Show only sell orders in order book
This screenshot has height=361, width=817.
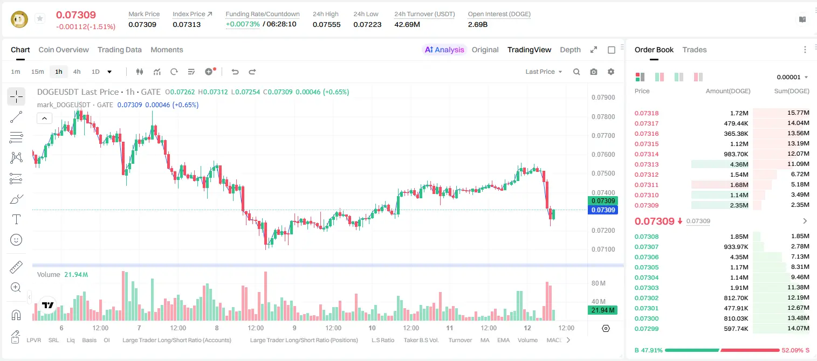pyautogui.click(x=698, y=77)
